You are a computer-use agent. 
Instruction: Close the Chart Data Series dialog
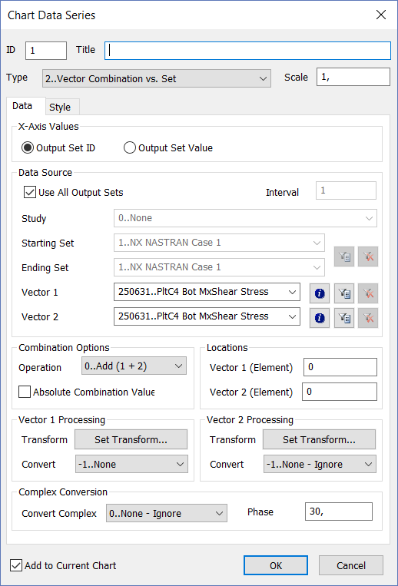[x=381, y=15]
